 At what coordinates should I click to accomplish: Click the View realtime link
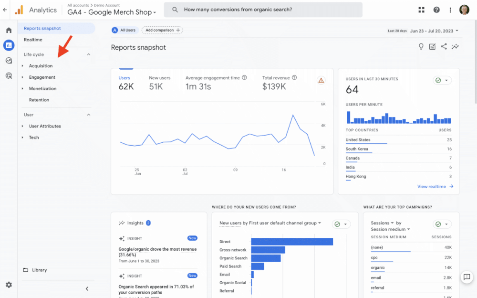[431, 186]
